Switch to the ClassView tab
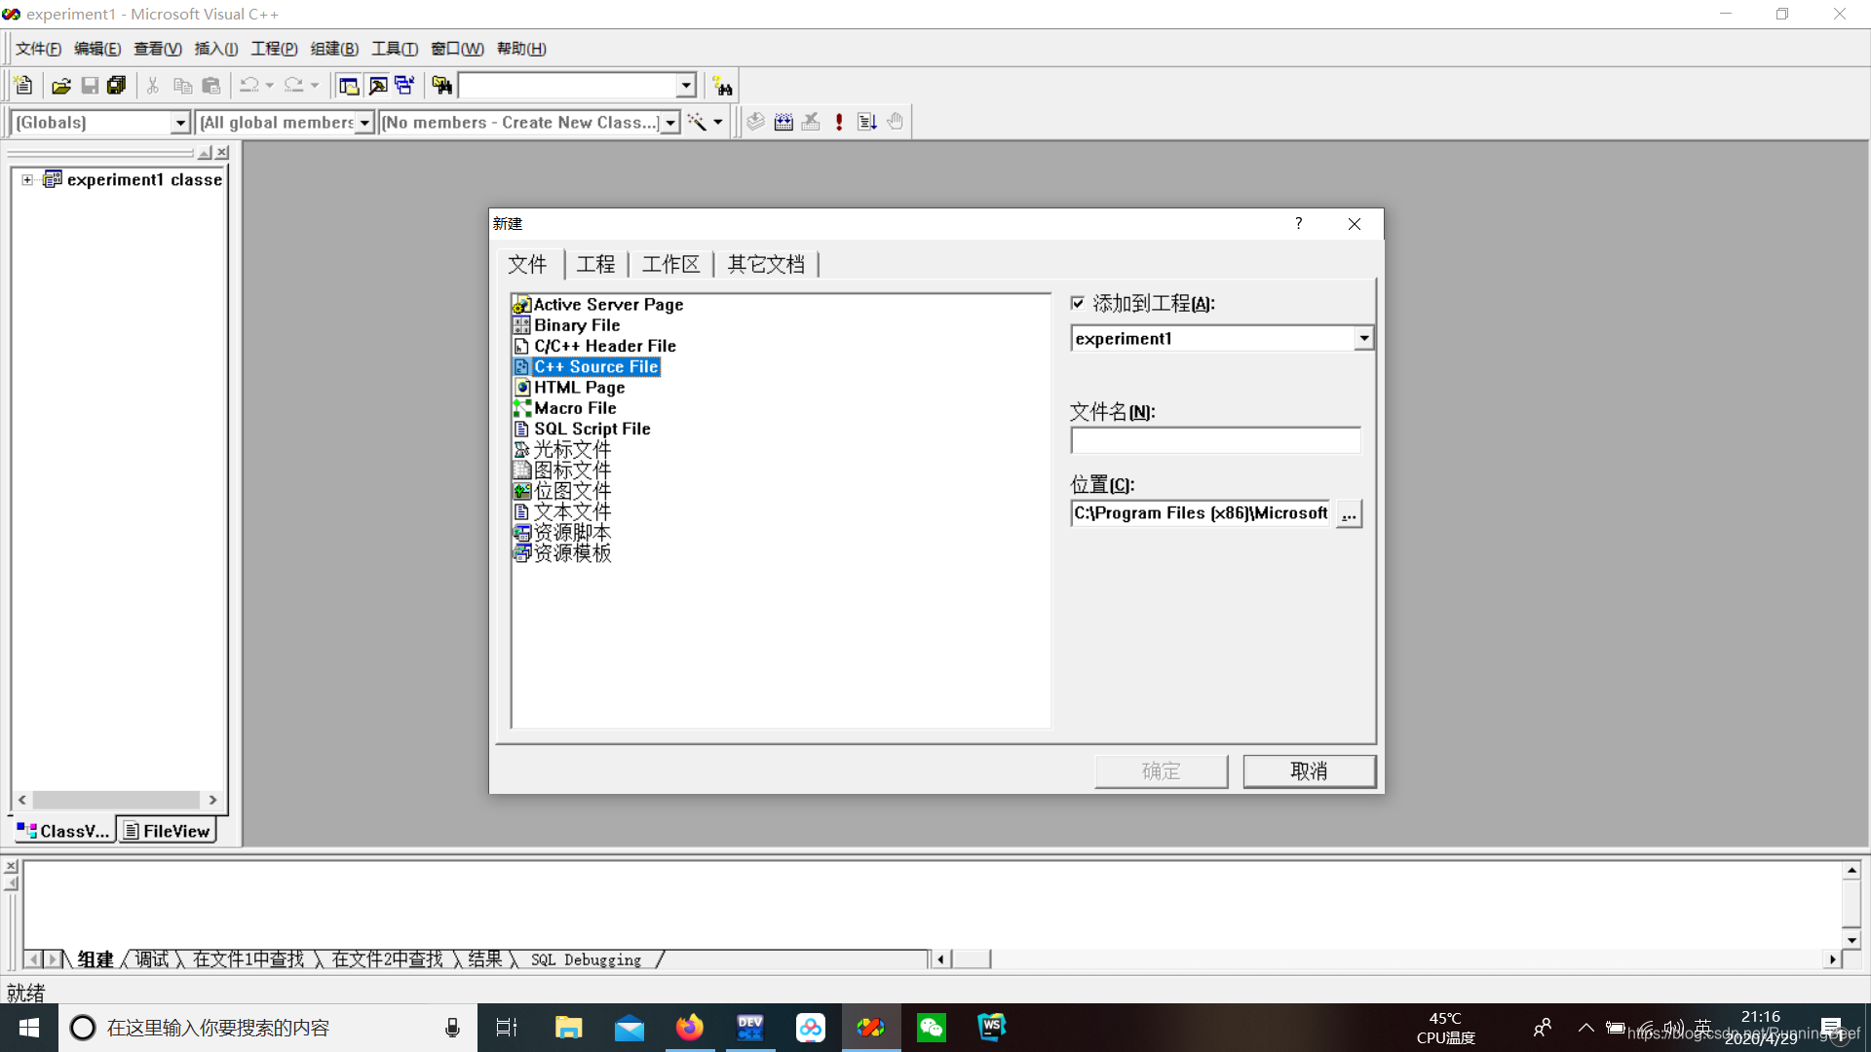This screenshot has width=1871, height=1052. [x=63, y=831]
